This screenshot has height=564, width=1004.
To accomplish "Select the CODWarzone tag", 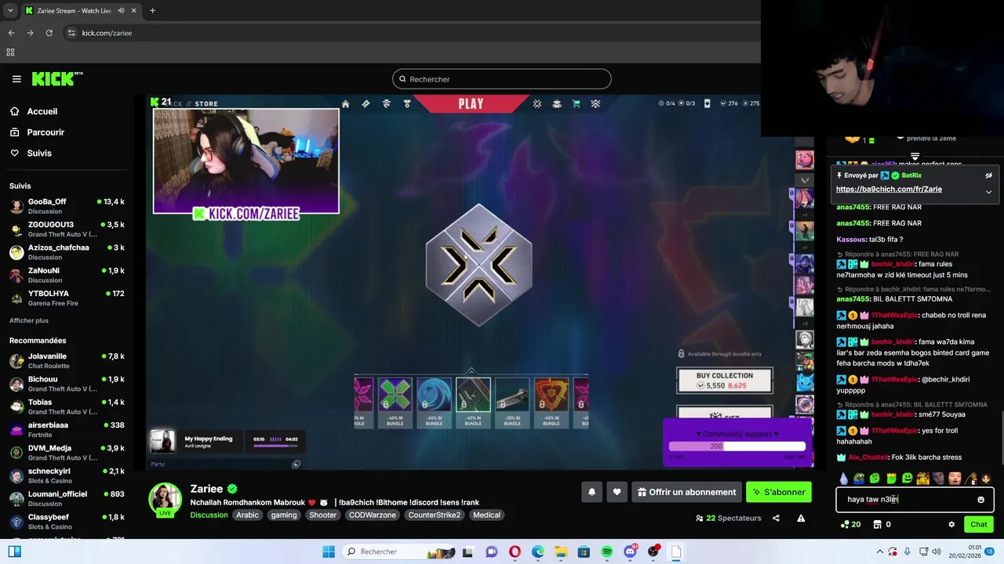I will (372, 515).
